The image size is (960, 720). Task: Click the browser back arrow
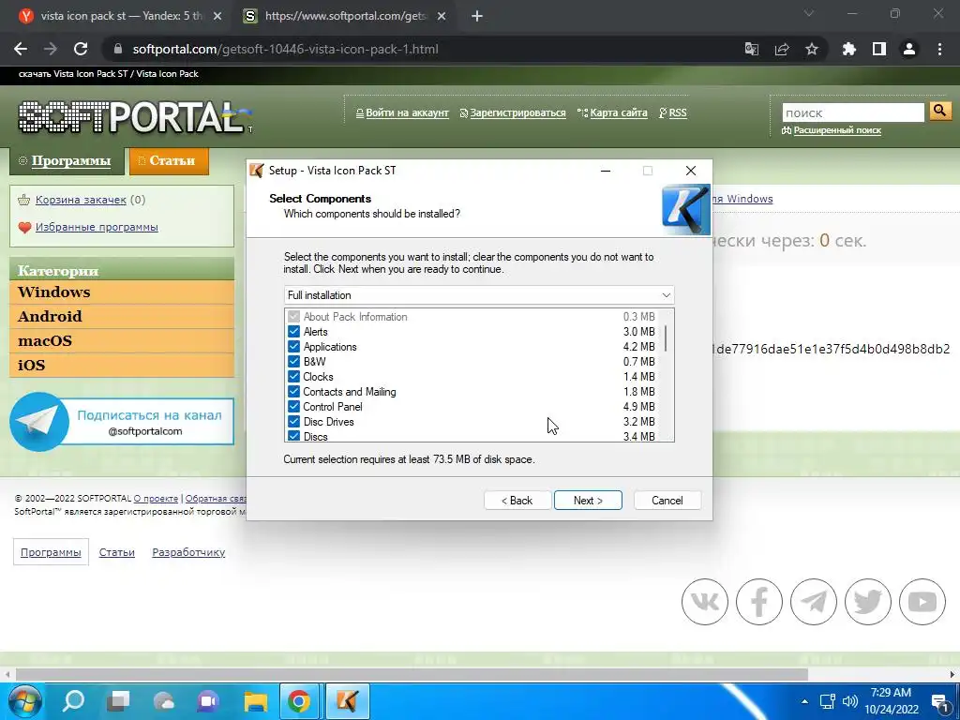click(x=21, y=49)
